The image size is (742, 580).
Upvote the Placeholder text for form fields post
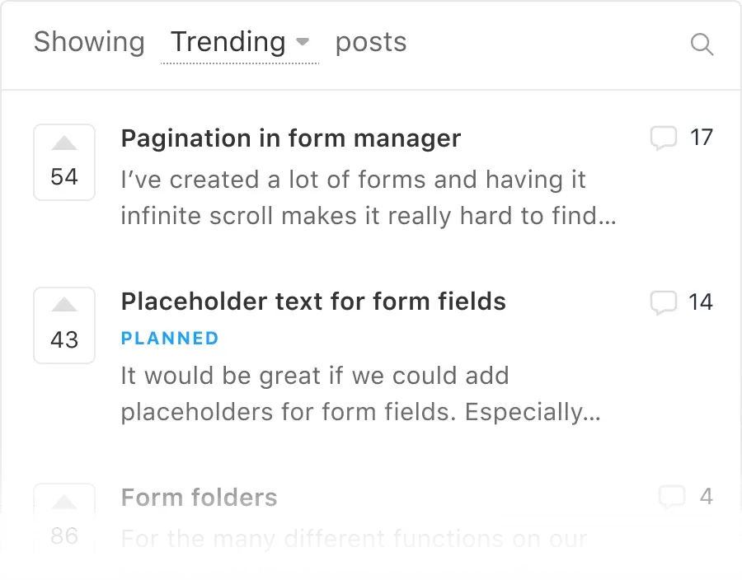[64, 306]
